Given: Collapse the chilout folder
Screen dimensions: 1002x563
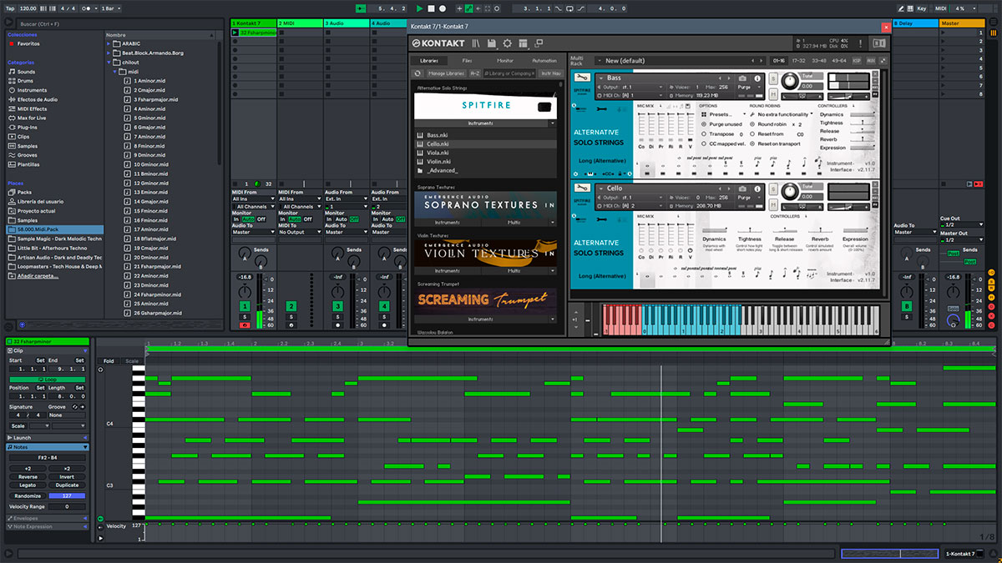Looking at the screenshot, I should (109, 63).
